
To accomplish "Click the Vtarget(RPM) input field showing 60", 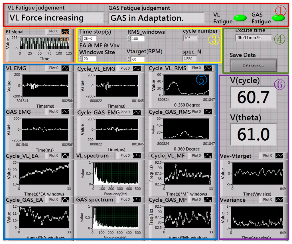I will [138, 59].
